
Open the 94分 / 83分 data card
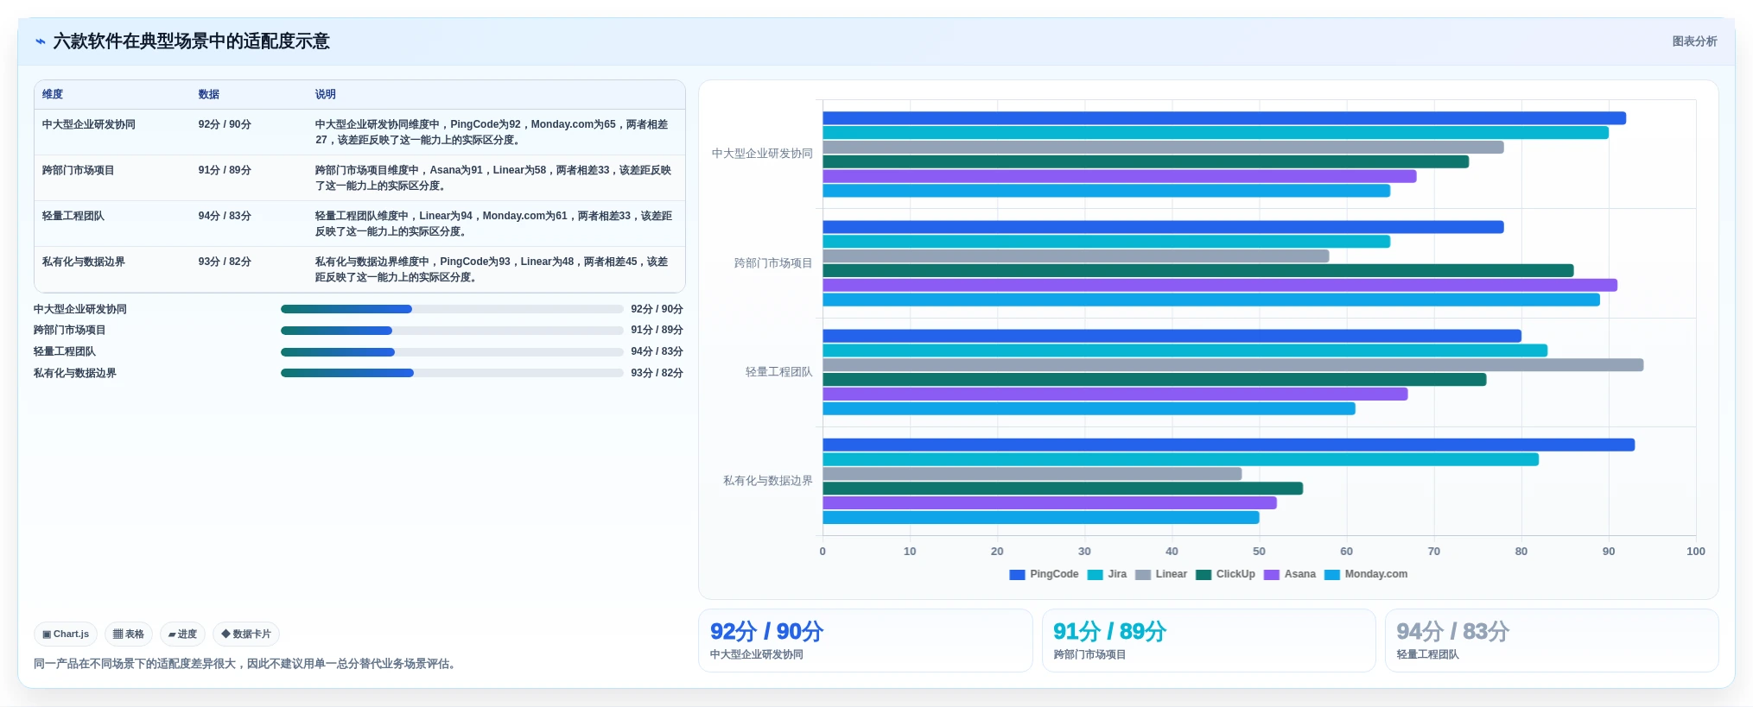[1552, 641]
